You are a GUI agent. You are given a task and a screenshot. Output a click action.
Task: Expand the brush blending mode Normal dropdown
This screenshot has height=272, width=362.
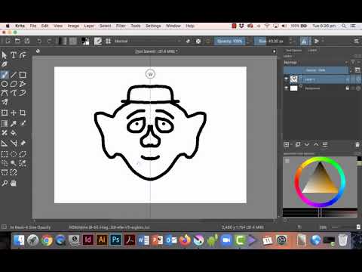point(148,41)
